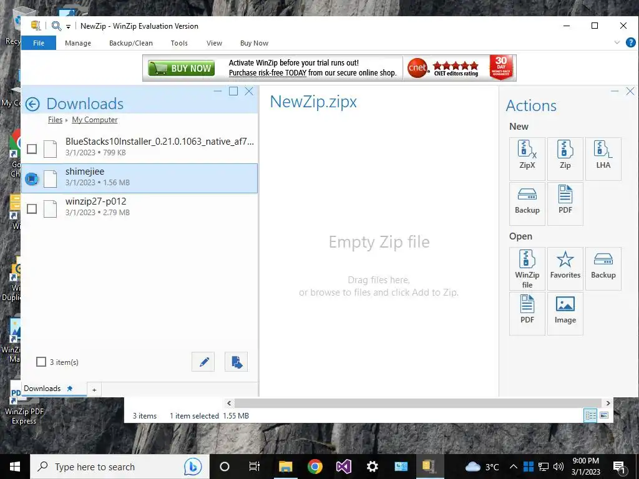Click the PDF icon under New
Viewport: 639px width, 479px height.
point(565,204)
